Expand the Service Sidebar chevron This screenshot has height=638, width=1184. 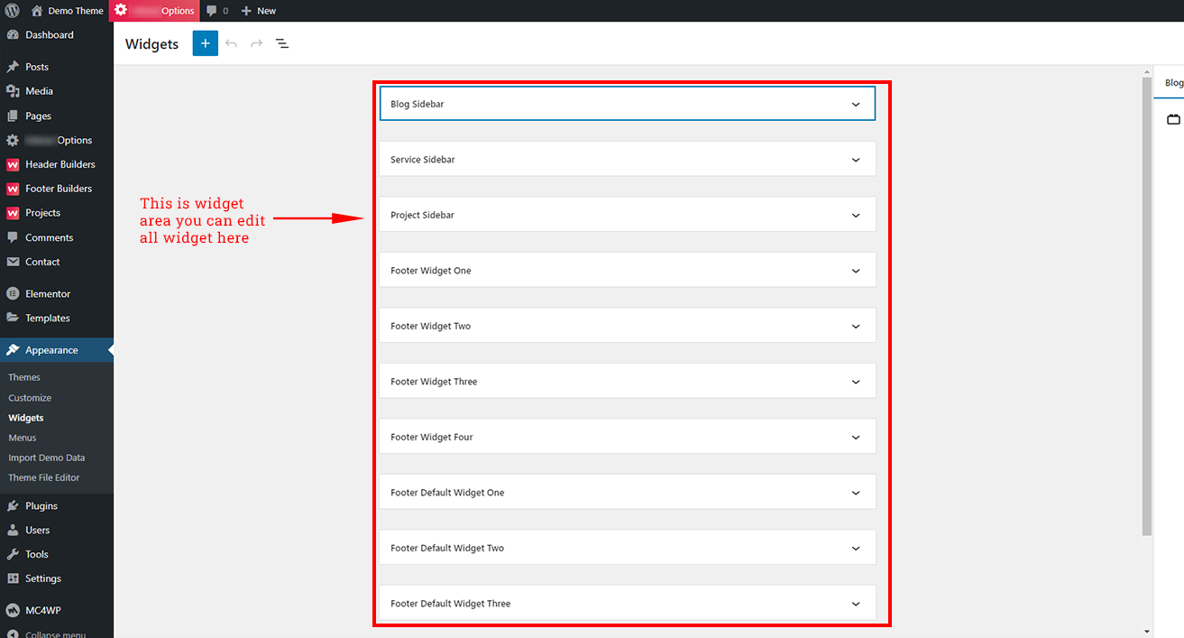pos(855,160)
